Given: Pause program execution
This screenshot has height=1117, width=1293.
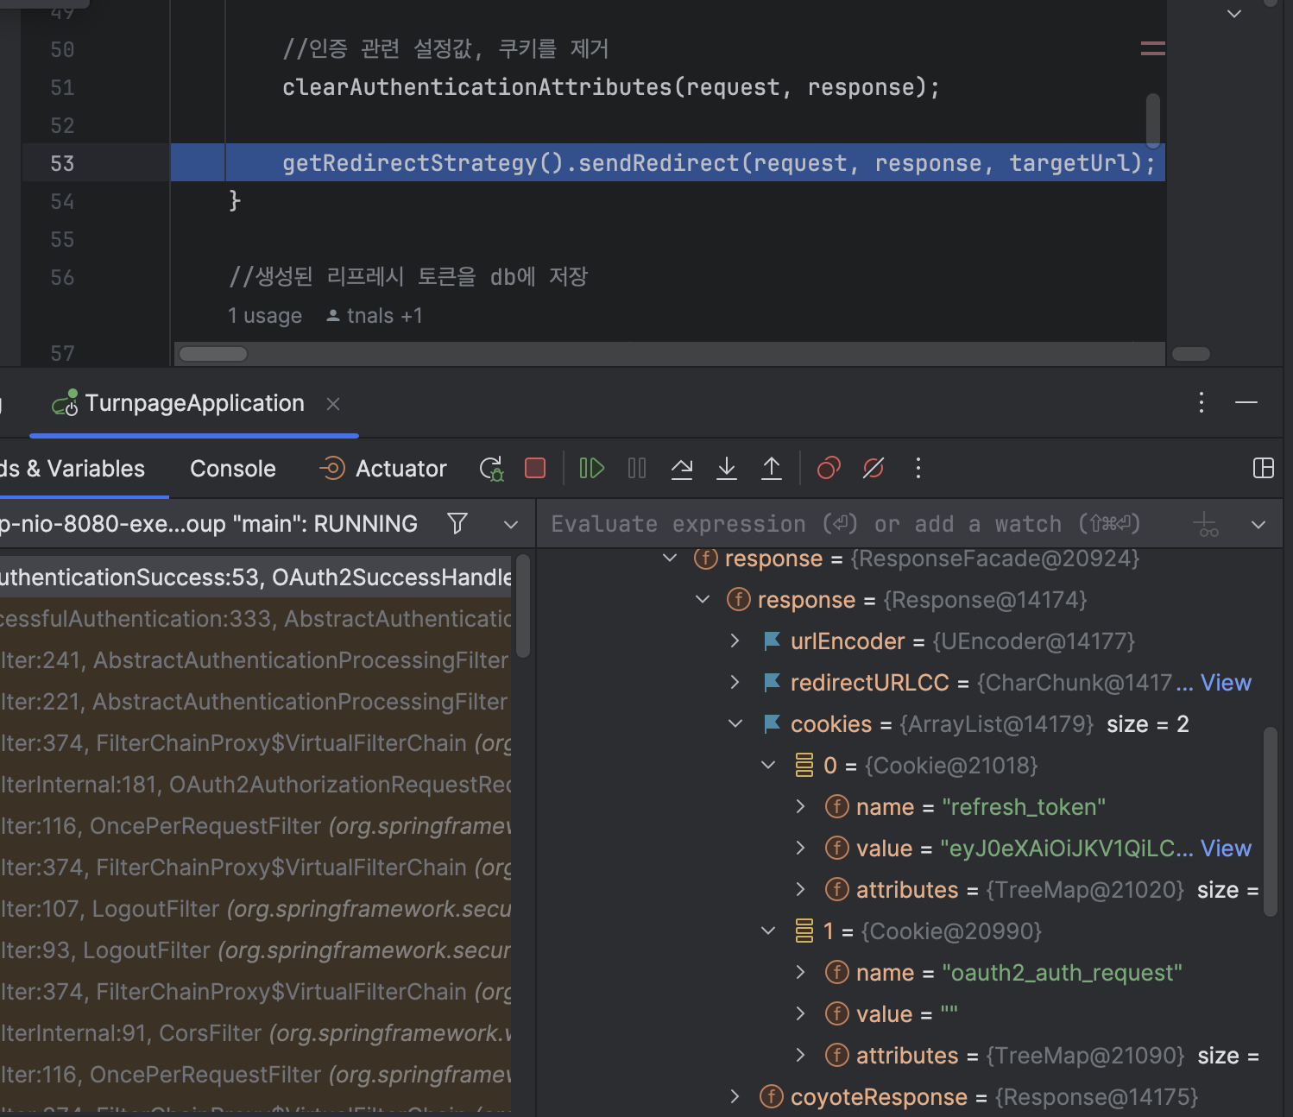Looking at the screenshot, I should [637, 469].
